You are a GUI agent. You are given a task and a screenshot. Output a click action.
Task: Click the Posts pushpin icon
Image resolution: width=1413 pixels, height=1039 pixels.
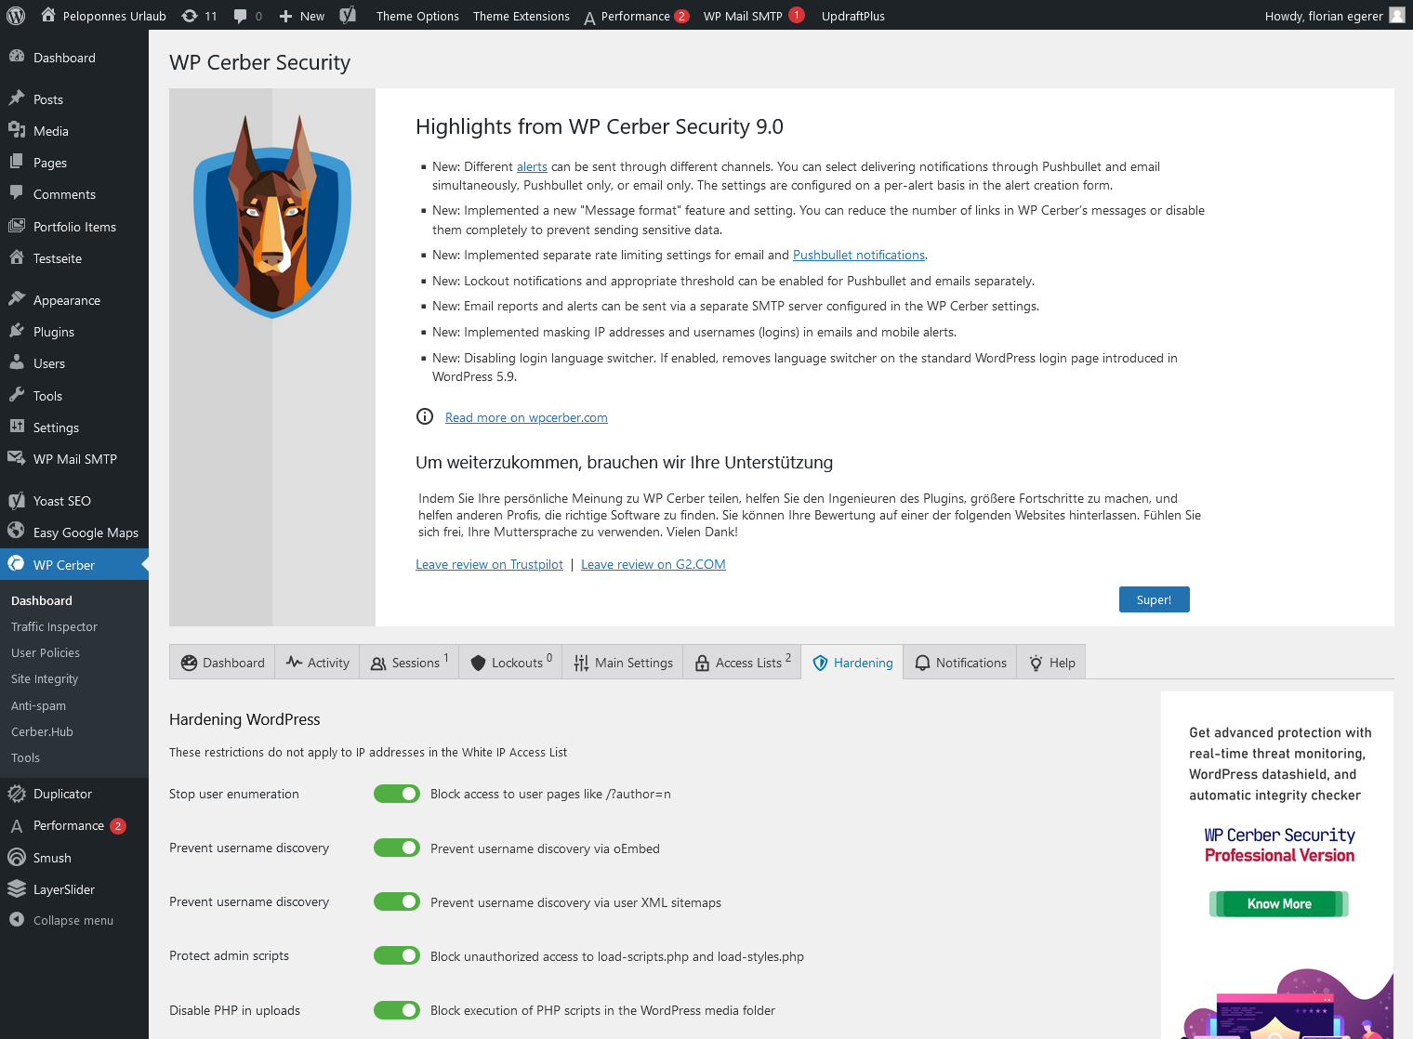tap(17, 99)
